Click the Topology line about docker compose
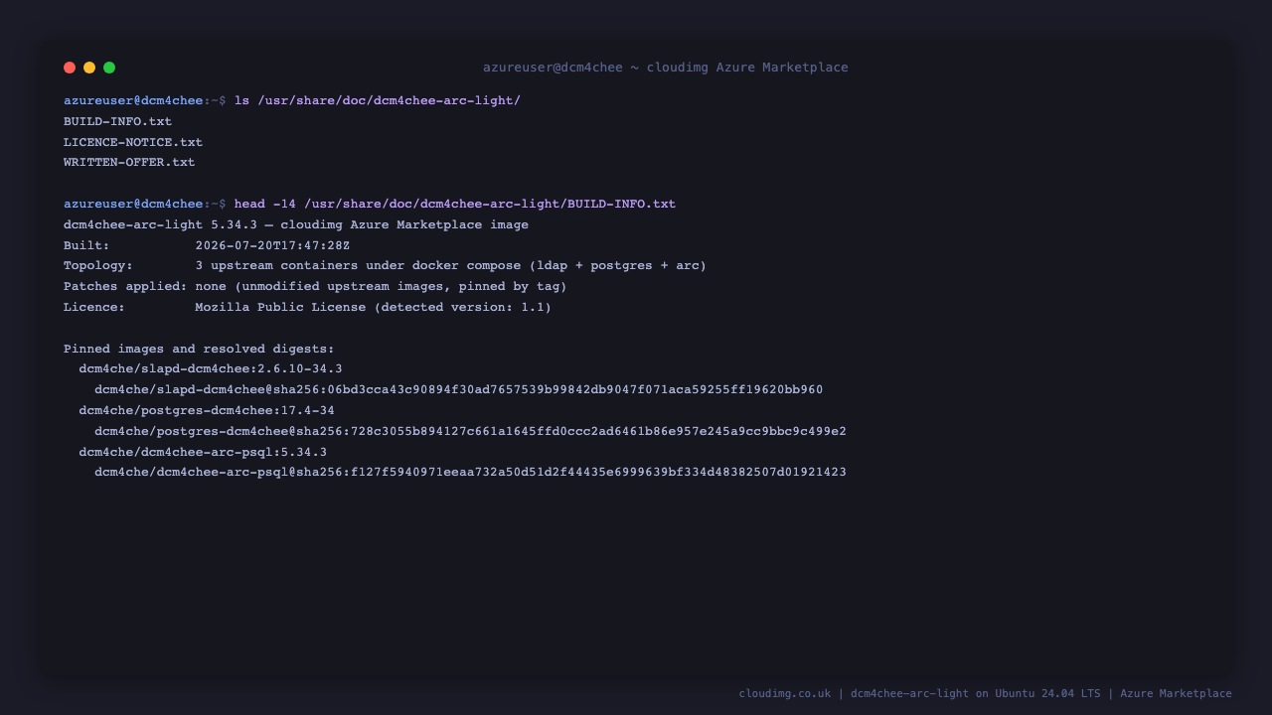 [x=386, y=266]
